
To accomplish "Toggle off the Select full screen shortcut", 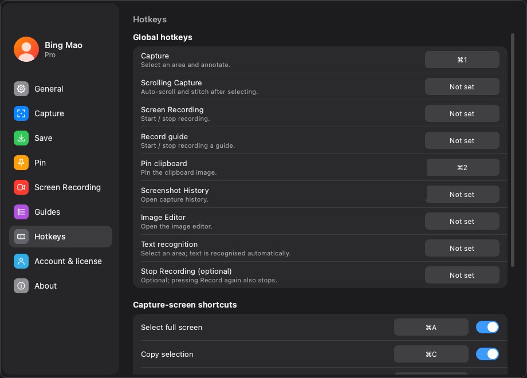I will 487,327.
